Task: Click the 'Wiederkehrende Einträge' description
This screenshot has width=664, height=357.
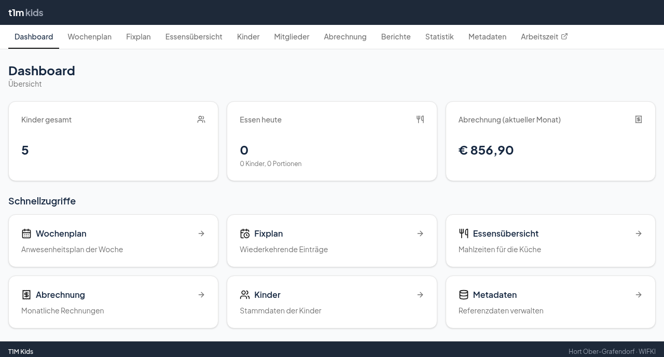Action: coord(284,250)
